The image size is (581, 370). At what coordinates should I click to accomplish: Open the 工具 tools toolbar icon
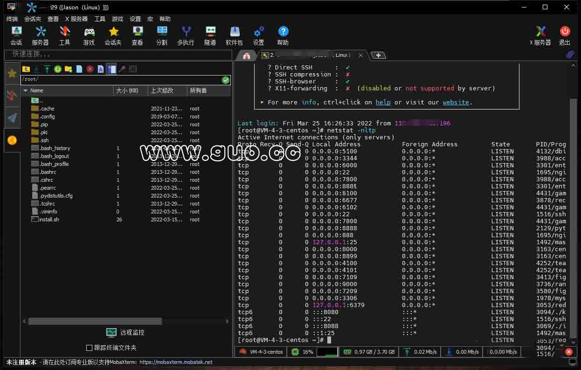coord(65,35)
